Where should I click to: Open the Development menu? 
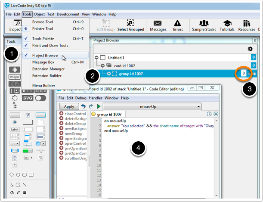tap(68, 14)
